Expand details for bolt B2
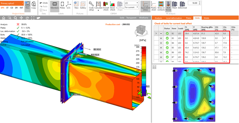239x123 pixels. [161, 33]
